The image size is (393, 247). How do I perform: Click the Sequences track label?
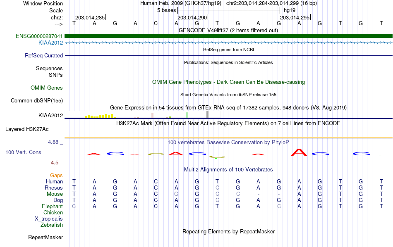click(x=49, y=68)
